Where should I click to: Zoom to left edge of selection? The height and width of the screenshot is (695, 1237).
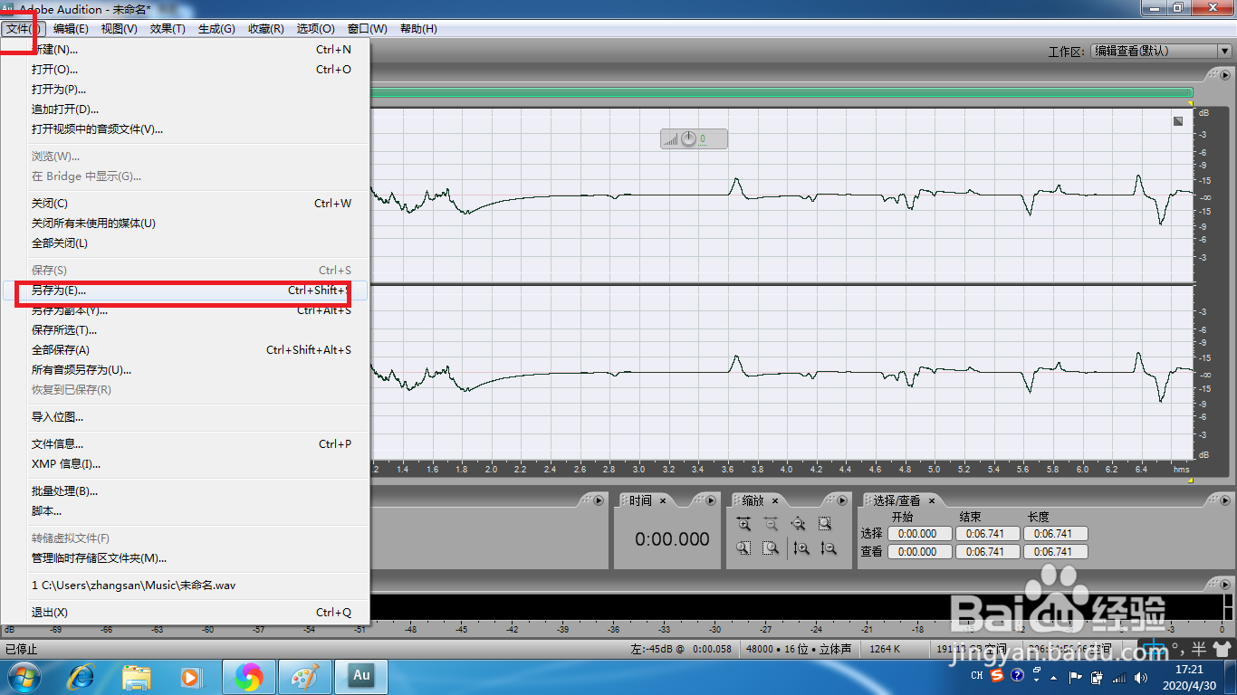(x=743, y=547)
